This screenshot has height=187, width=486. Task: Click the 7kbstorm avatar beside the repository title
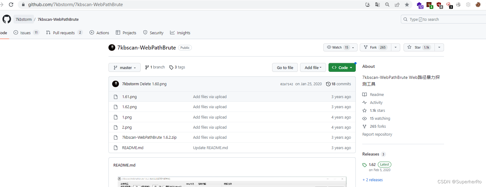(112, 47)
